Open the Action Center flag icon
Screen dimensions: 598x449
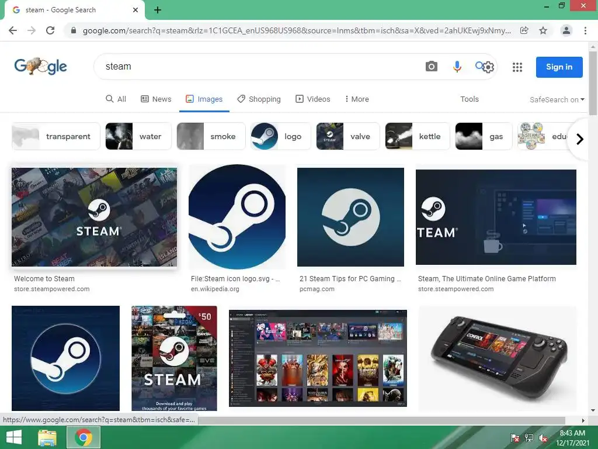(x=514, y=437)
